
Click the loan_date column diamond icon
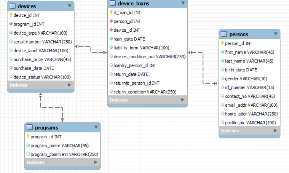111,38
